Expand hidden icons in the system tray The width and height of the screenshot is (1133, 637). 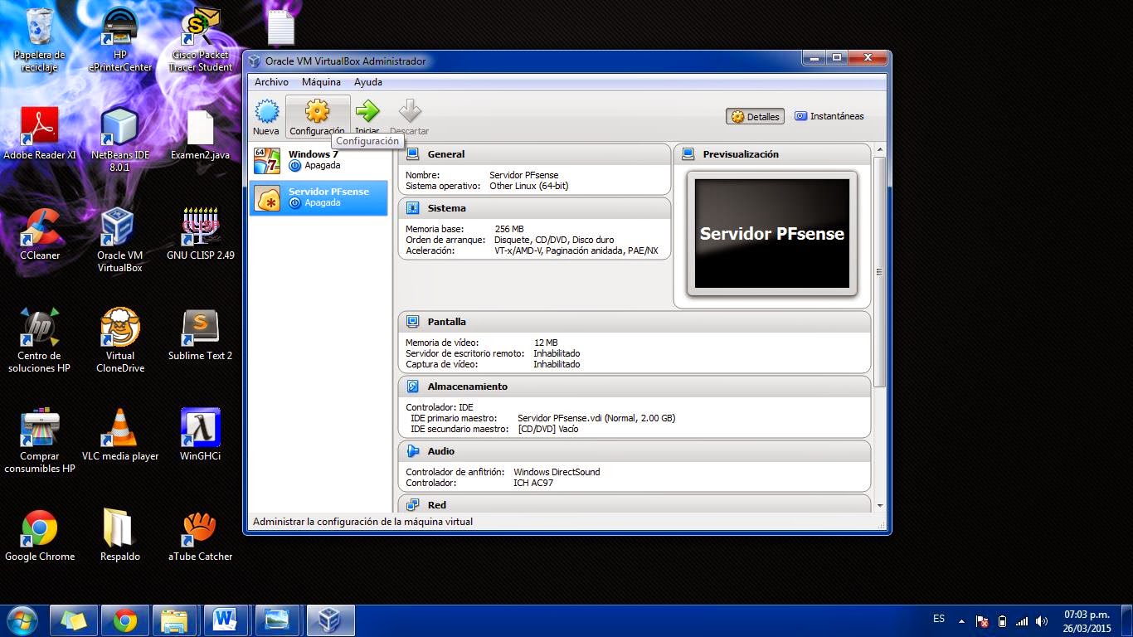pos(961,619)
